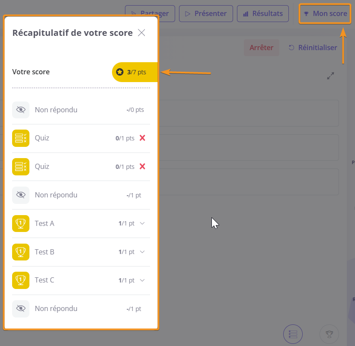Click the Test A trophy icon
Screen dimensions: 355x346
coord(21,223)
